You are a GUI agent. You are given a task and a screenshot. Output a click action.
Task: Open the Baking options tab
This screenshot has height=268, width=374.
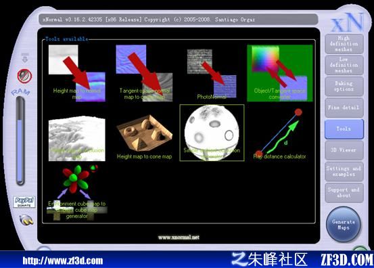pos(344,86)
